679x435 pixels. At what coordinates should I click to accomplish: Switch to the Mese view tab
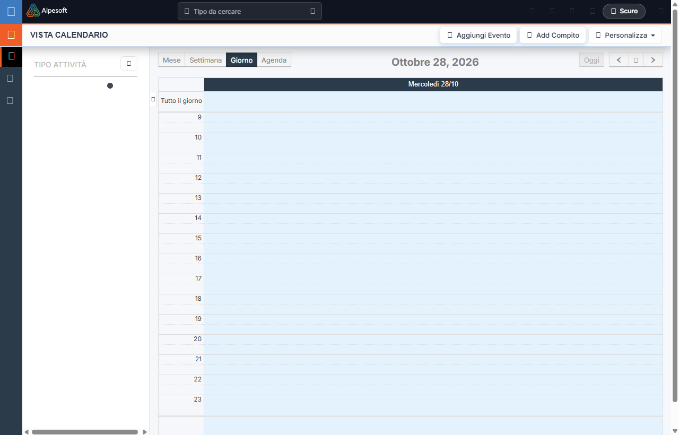(171, 60)
